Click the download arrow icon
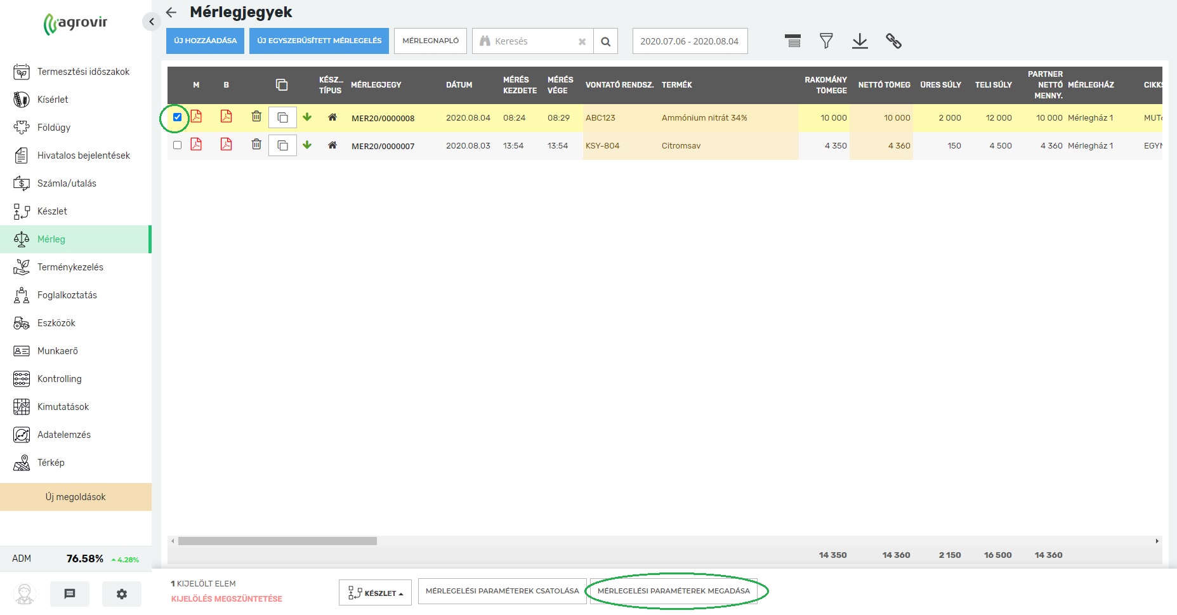Image resolution: width=1177 pixels, height=615 pixels. 860,41
